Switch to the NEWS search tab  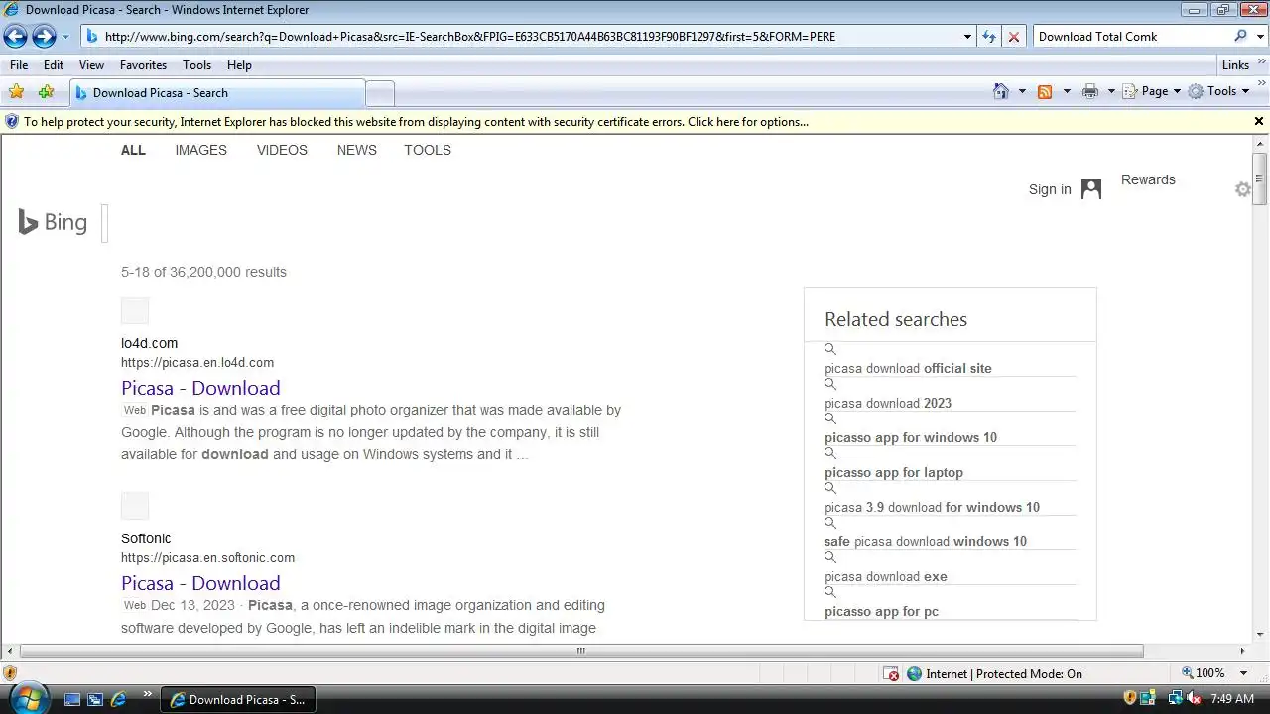(356, 150)
